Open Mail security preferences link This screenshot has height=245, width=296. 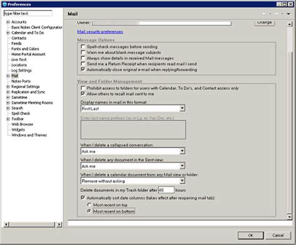pos(100,32)
